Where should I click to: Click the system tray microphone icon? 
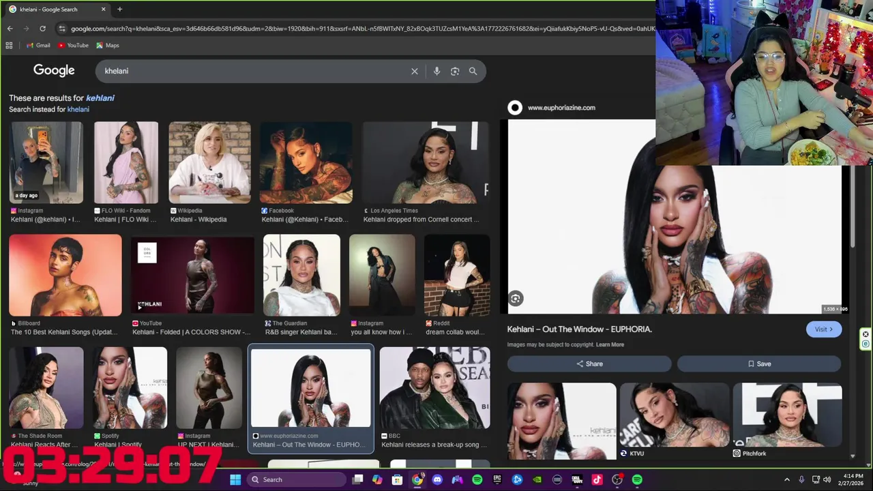point(801,479)
